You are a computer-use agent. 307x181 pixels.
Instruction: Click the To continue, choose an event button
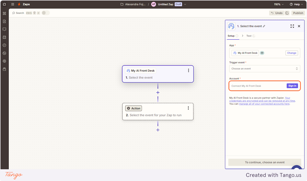coord(265,162)
